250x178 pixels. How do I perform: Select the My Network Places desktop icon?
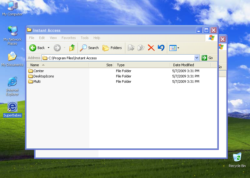point(12,35)
